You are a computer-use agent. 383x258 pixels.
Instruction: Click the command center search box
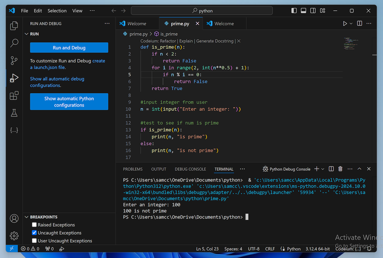pos(203,11)
